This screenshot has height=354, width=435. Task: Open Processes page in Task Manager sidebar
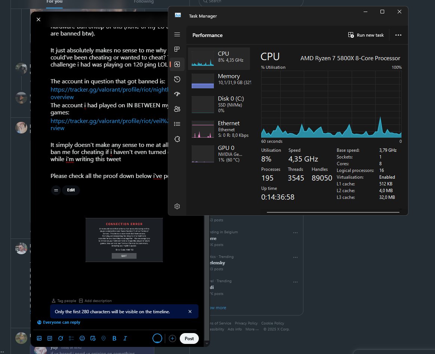point(177,49)
